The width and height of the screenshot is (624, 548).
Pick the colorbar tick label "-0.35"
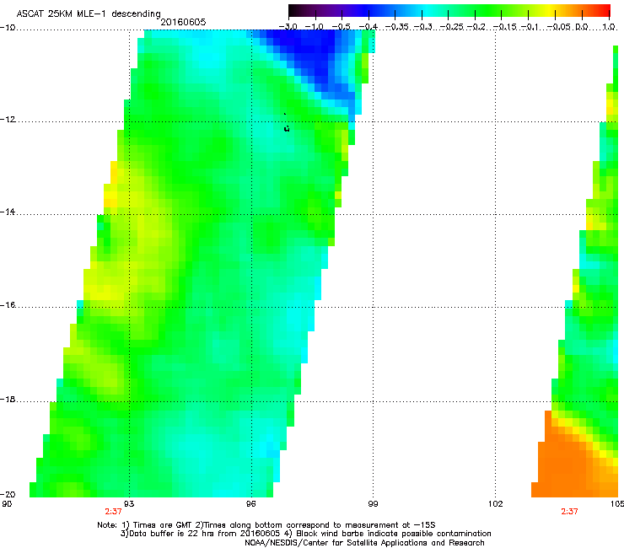(x=396, y=27)
